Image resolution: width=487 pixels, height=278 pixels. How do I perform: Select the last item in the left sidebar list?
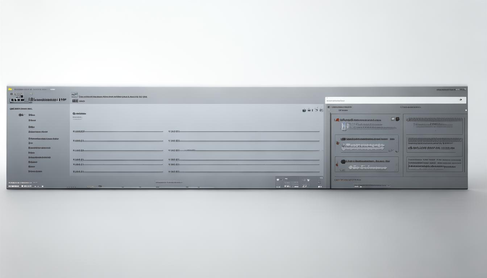(x=35, y=172)
